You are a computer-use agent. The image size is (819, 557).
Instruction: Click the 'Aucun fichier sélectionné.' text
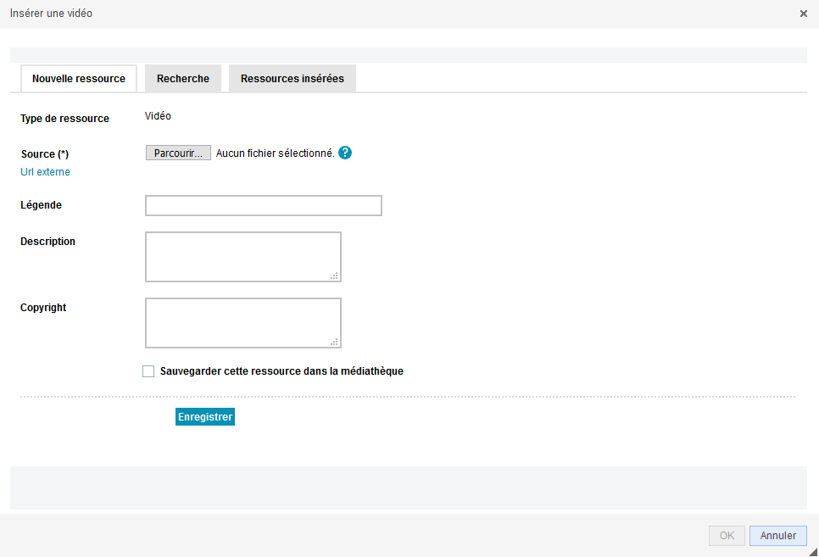click(276, 153)
